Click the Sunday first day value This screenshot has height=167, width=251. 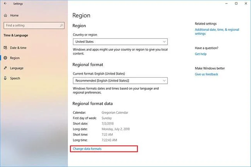(x=107, y=118)
